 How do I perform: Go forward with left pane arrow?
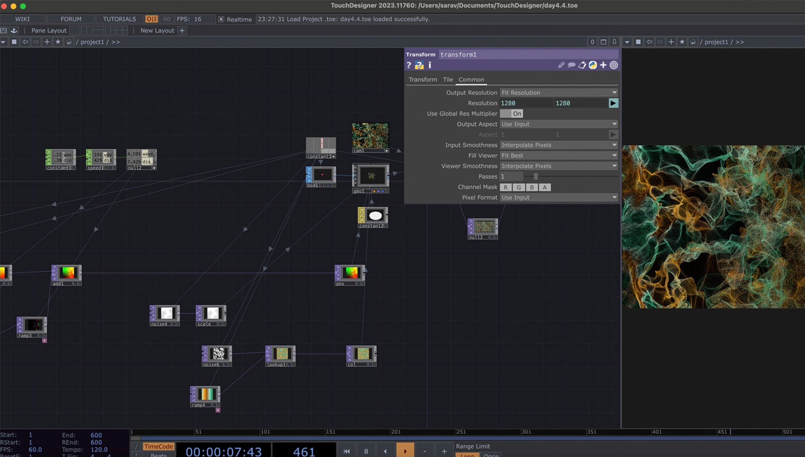[36, 42]
